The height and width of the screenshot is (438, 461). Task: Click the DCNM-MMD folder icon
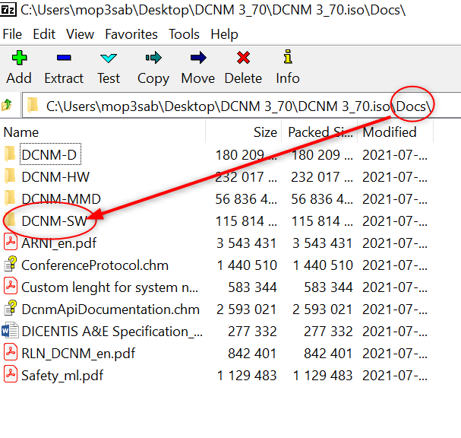[x=10, y=198]
